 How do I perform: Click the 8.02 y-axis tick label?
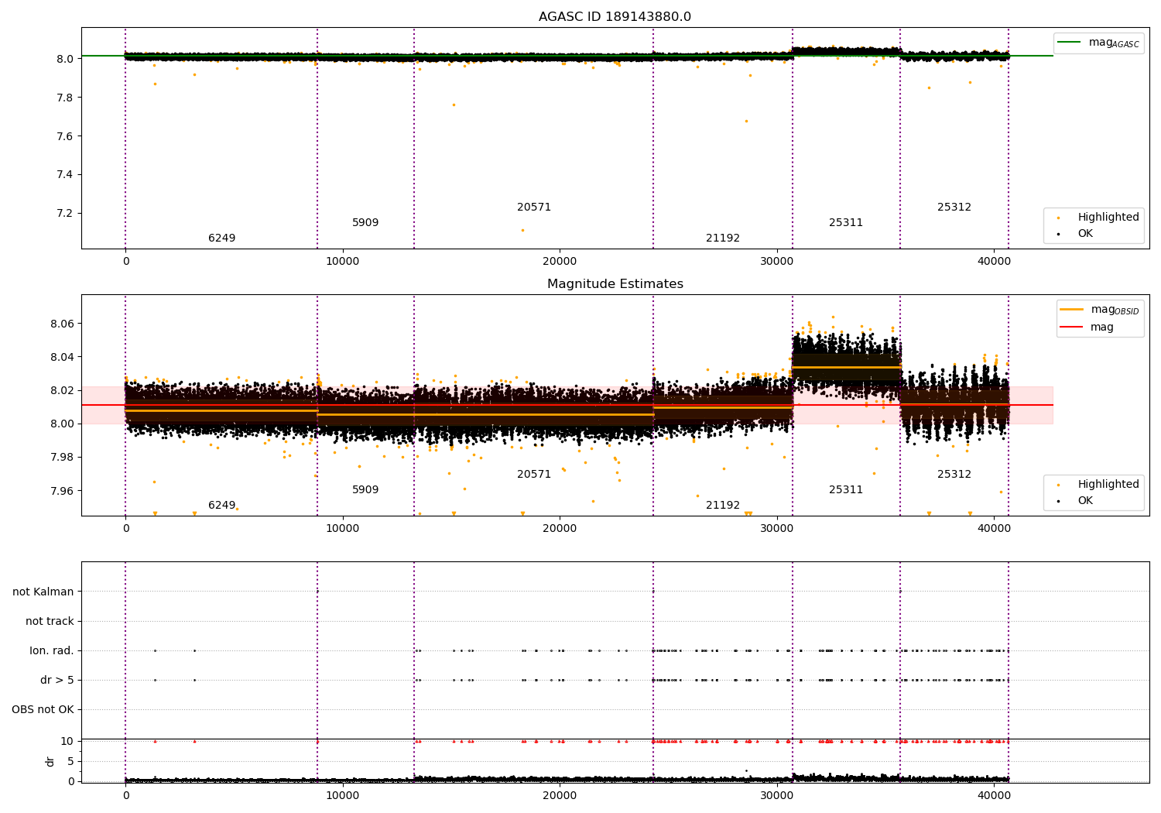click(62, 390)
